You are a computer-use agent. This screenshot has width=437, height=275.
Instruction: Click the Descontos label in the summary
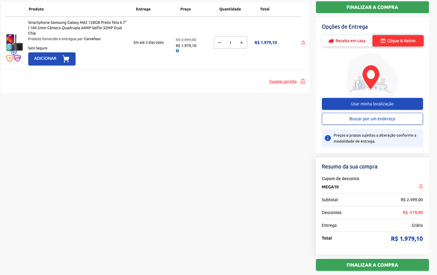331,213
